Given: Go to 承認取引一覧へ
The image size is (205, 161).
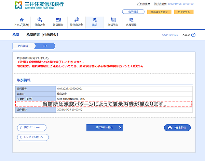Looking at the screenshot, I should click(105, 128).
